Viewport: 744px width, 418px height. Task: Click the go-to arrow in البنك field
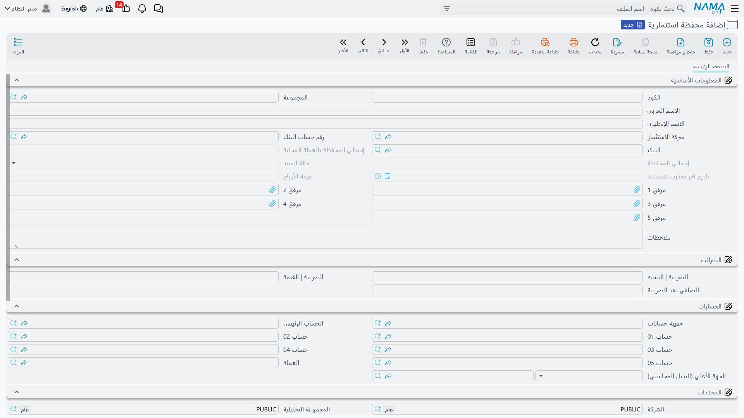pos(388,150)
